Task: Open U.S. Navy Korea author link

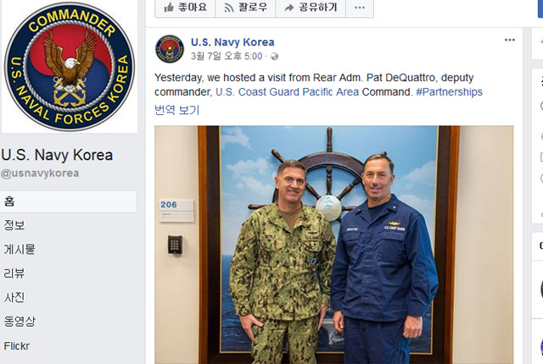Action: pos(232,42)
